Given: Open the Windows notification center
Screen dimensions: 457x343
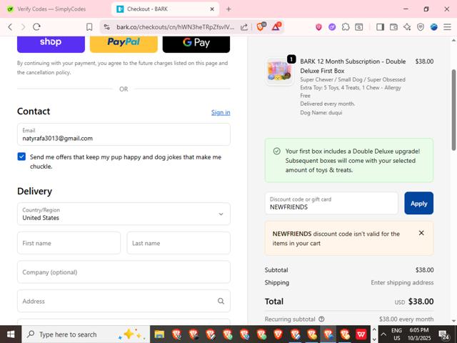Looking at the screenshot, I should click(x=444, y=334).
